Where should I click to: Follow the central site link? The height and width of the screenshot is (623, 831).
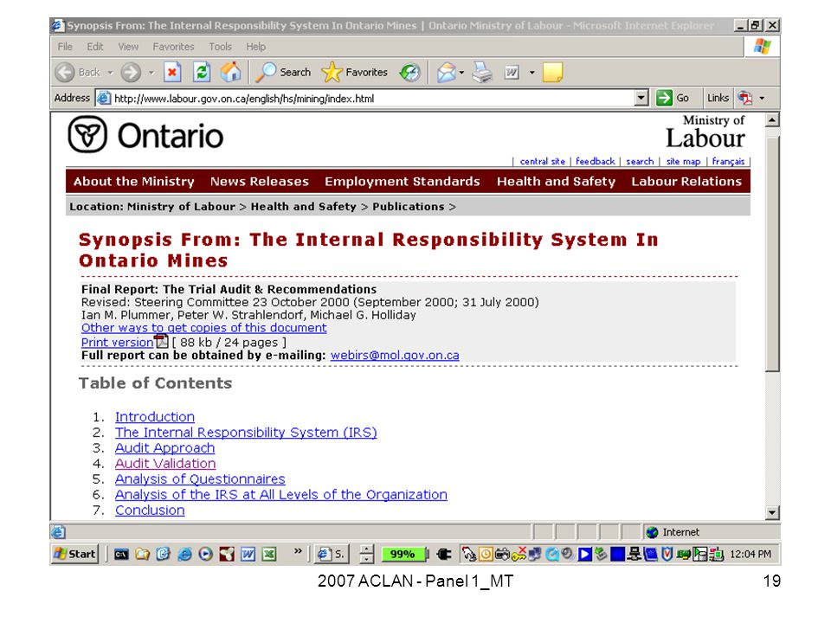542,161
